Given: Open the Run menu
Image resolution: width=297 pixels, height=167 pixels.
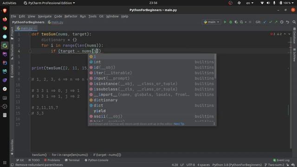Looking at the screenshot, I should (x=83, y=16).
